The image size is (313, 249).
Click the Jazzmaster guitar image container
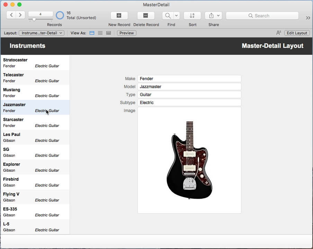click(189, 160)
